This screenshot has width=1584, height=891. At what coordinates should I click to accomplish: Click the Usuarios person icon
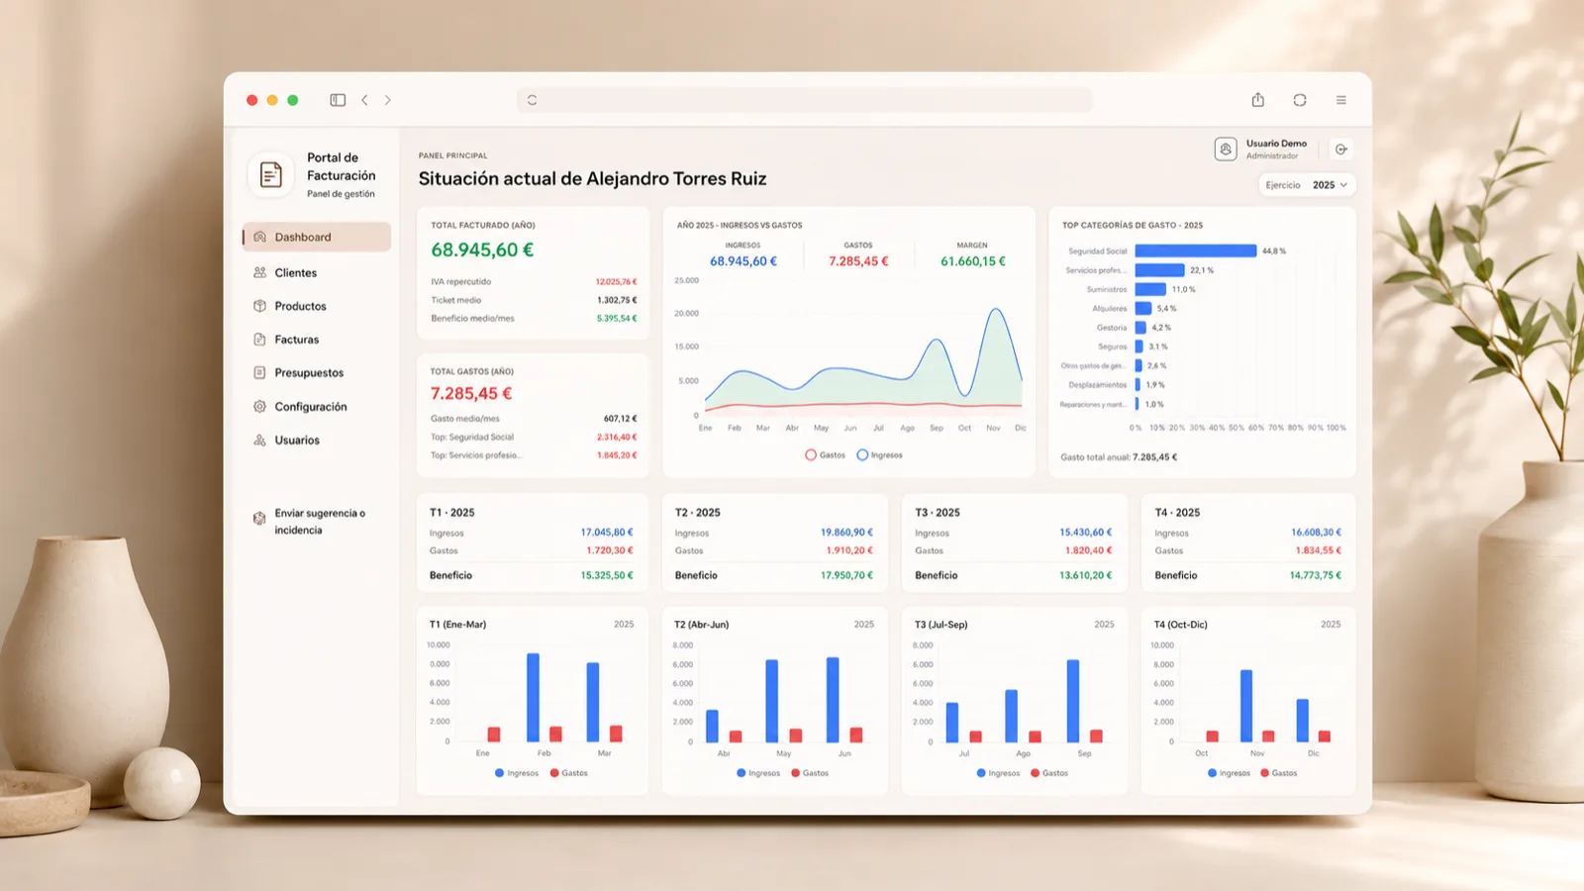259,441
